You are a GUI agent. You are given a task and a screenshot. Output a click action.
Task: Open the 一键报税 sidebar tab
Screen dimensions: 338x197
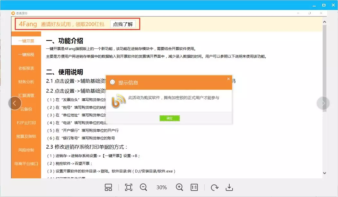point(26,54)
